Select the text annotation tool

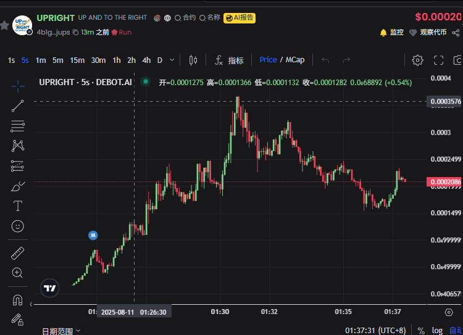[18, 206]
